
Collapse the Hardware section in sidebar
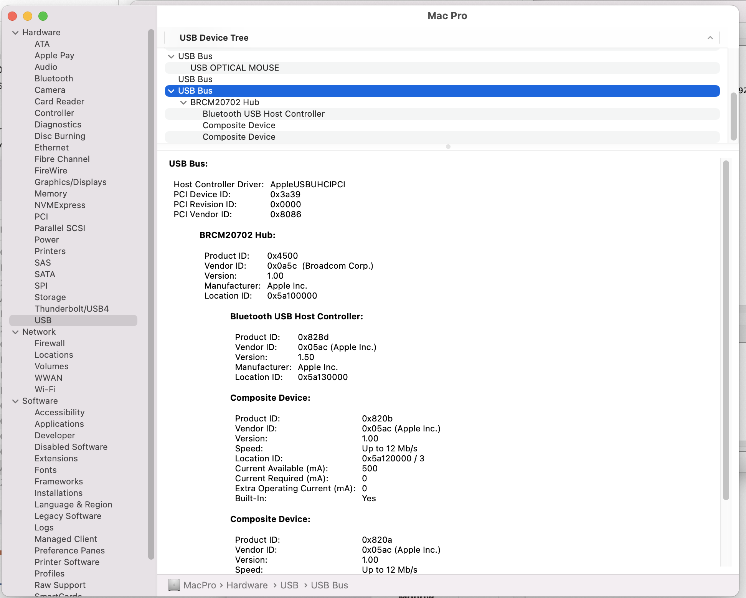click(15, 33)
